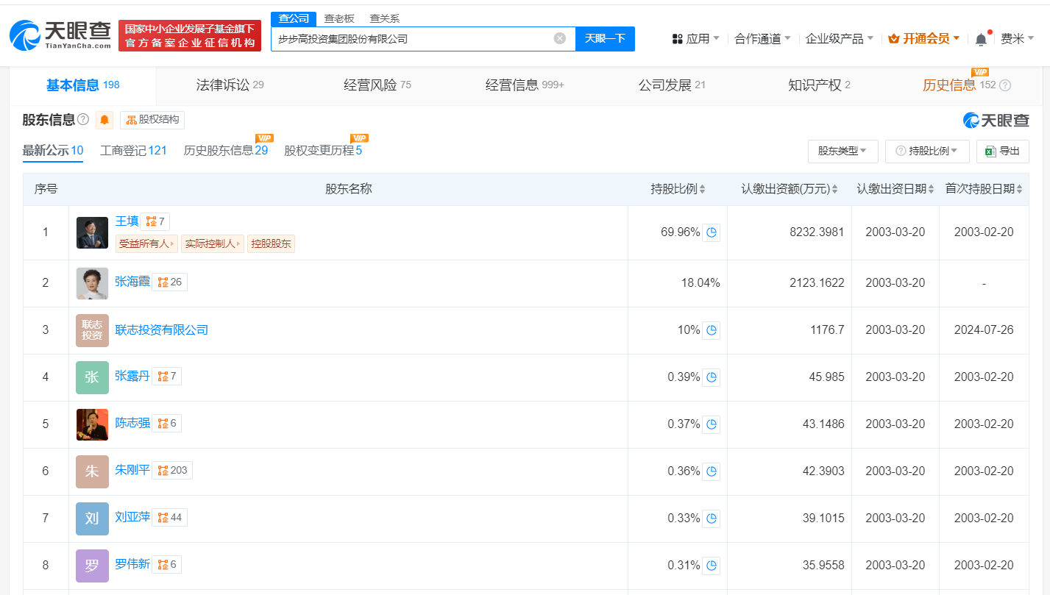
Task: Open the 应用 dropdown menu
Action: [696, 39]
